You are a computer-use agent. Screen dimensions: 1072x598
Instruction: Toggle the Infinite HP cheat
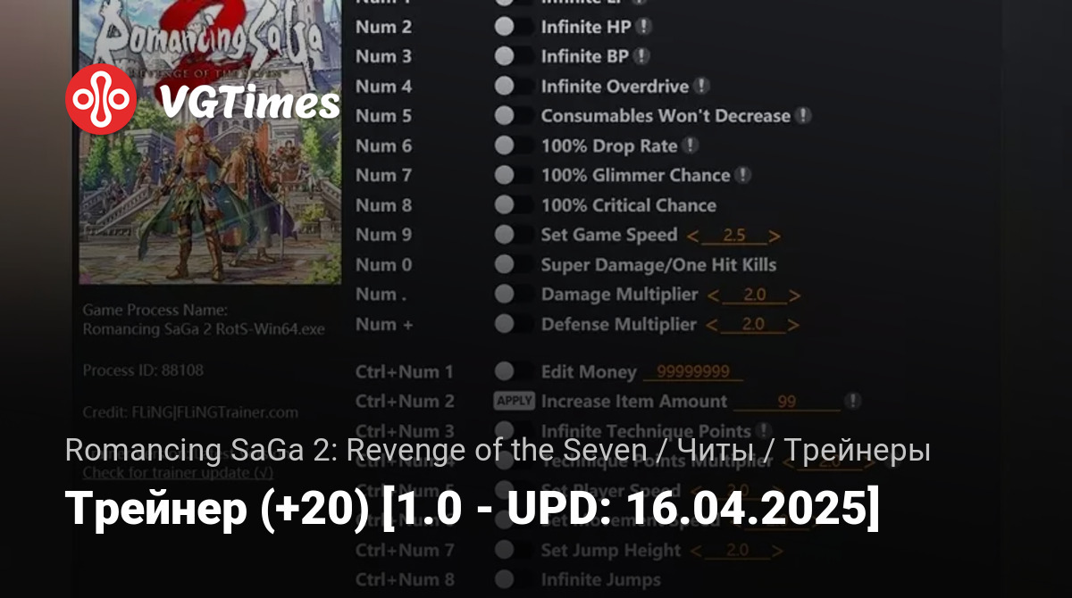tap(513, 27)
